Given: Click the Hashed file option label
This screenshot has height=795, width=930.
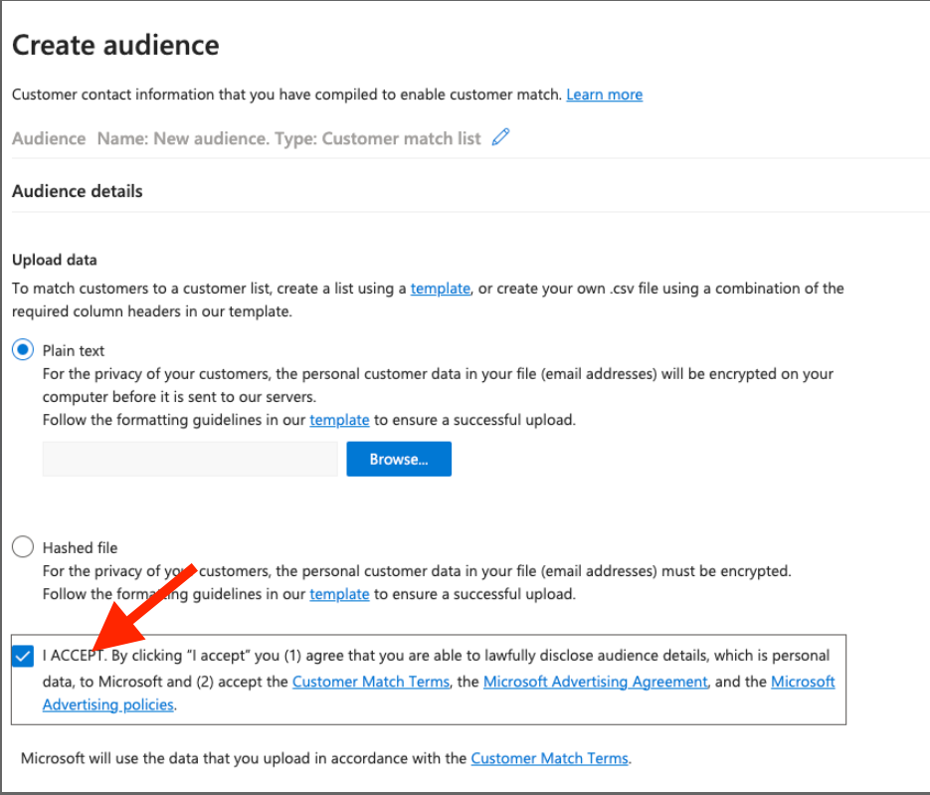Looking at the screenshot, I should coord(80,547).
